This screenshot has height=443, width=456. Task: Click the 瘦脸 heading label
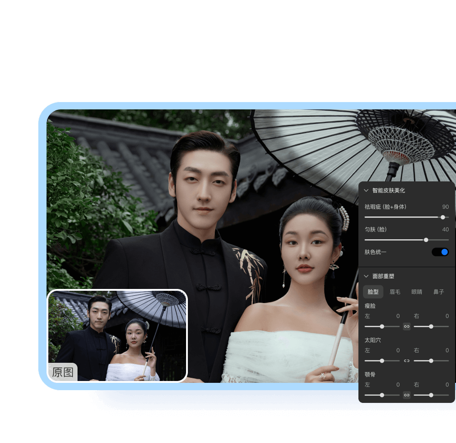370,306
